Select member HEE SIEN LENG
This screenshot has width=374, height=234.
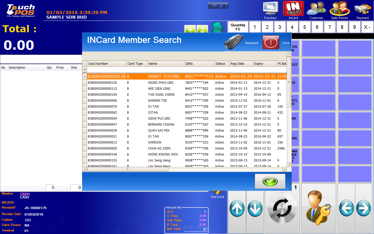pos(159,89)
